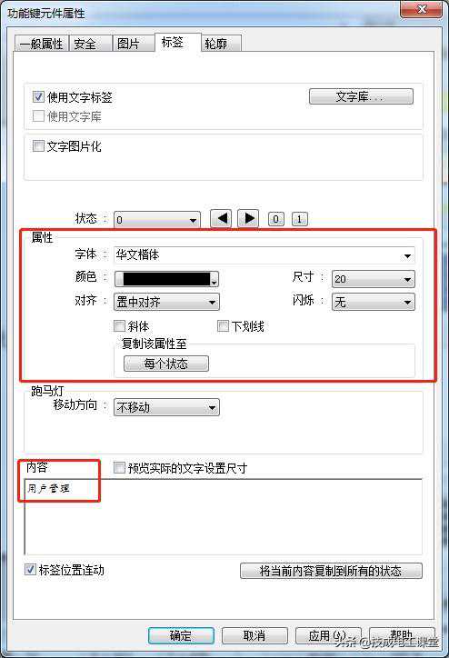Open 移动方向 dropdown

coord(166,407)
